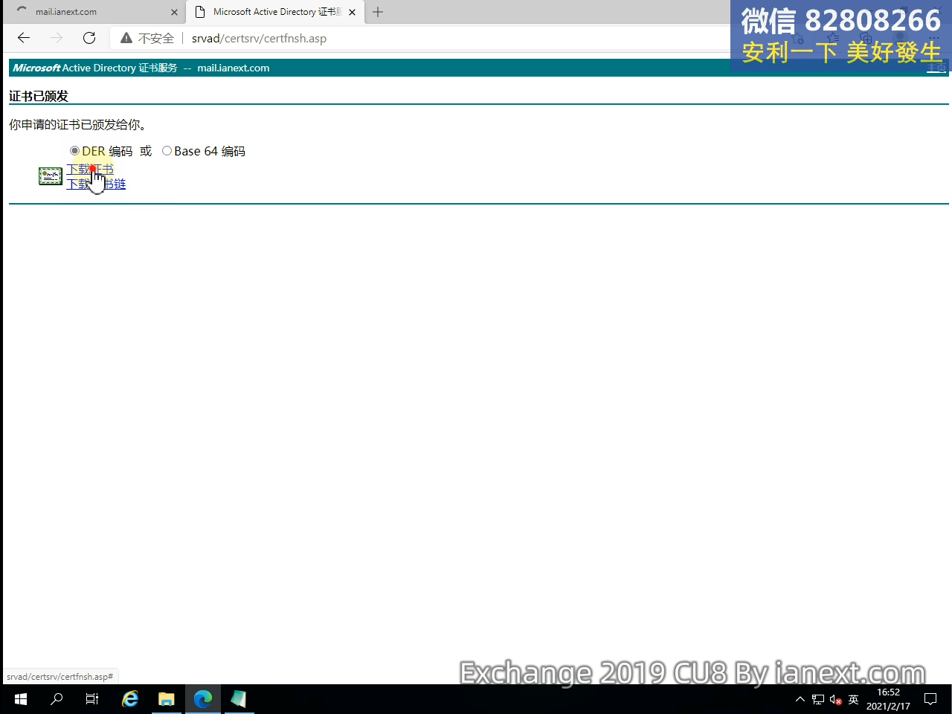Click the Microsoft Edge taskbar icon
The image size is (952, 714).
[x=203, y=699]
